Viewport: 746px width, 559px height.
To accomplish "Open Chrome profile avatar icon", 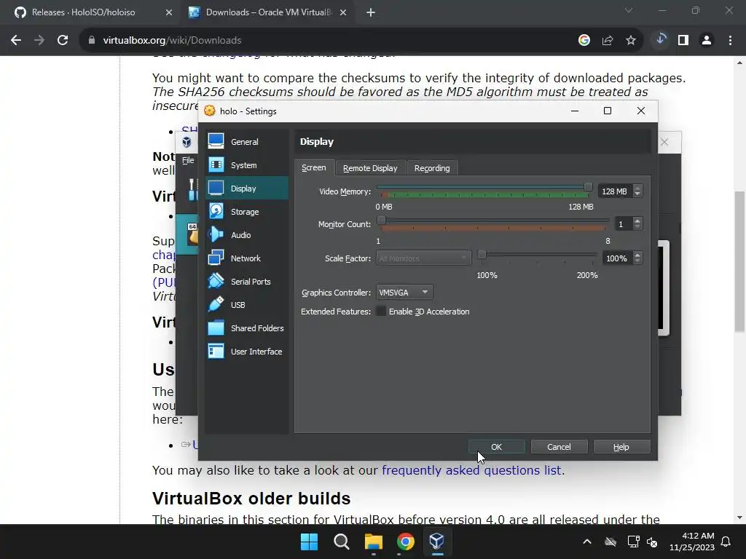I will [x=707, y=41].
